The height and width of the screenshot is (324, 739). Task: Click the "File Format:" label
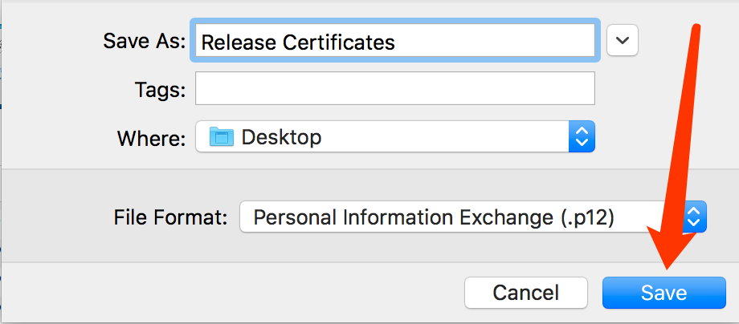(x=171, y=217)
